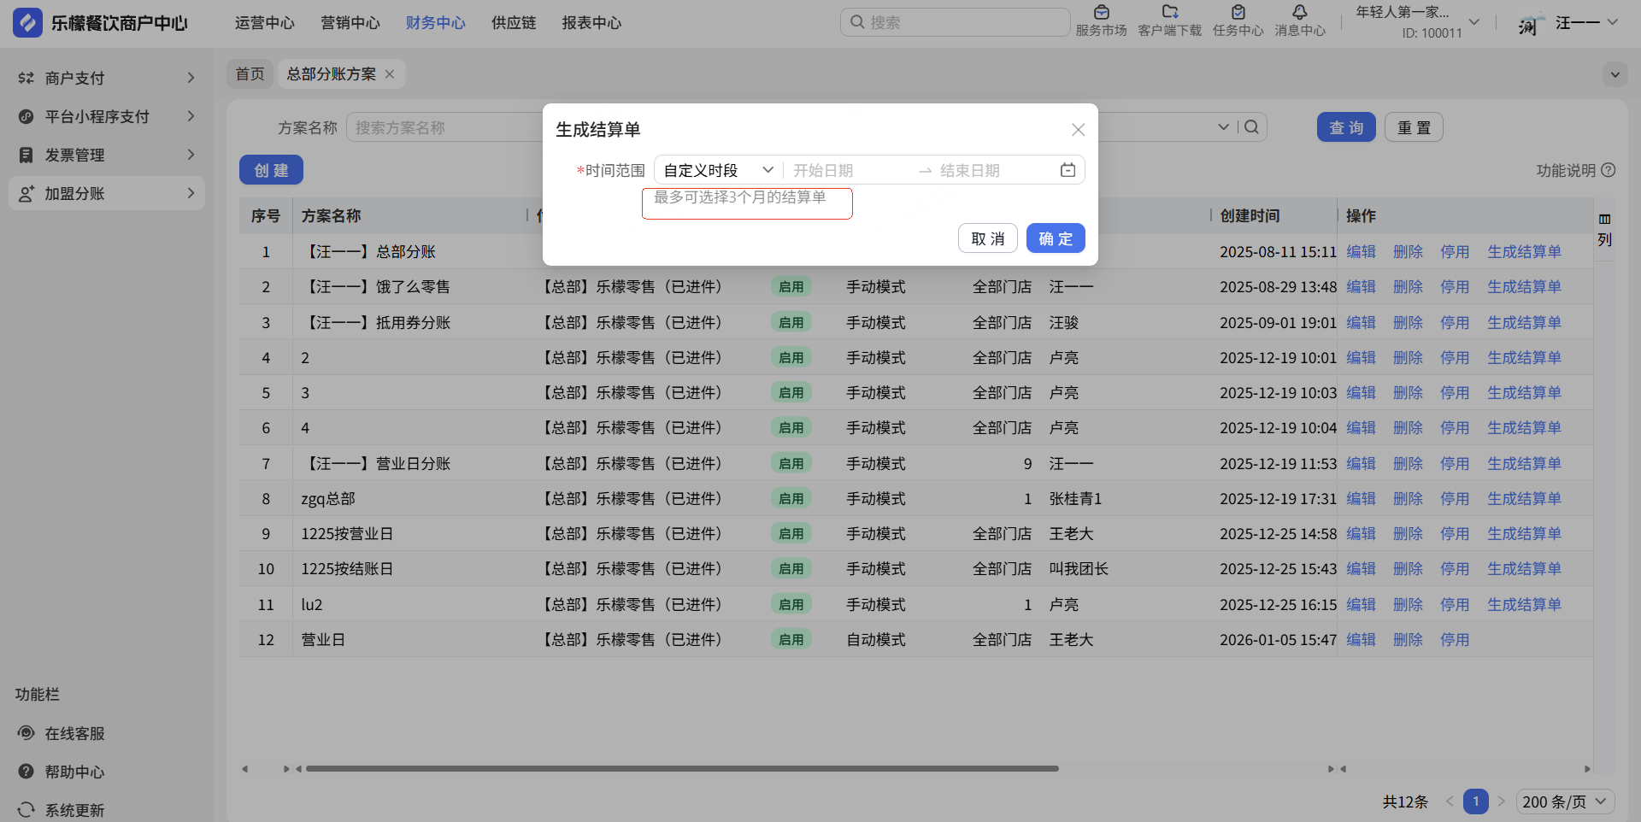The image size is (1641, 822).
Task: Open 在线客服 online support in sidebar
Action: point(74,733)
